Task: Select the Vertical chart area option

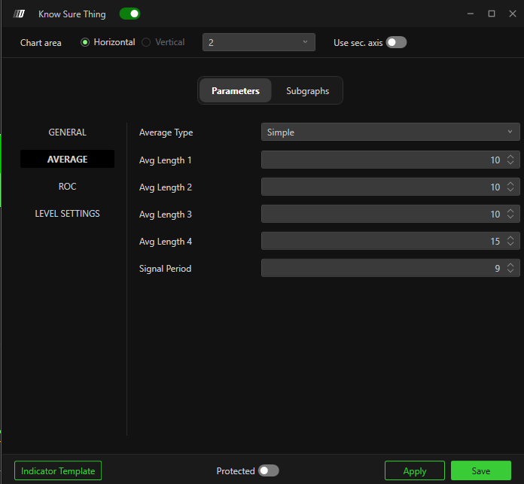Action: (146, 42)
